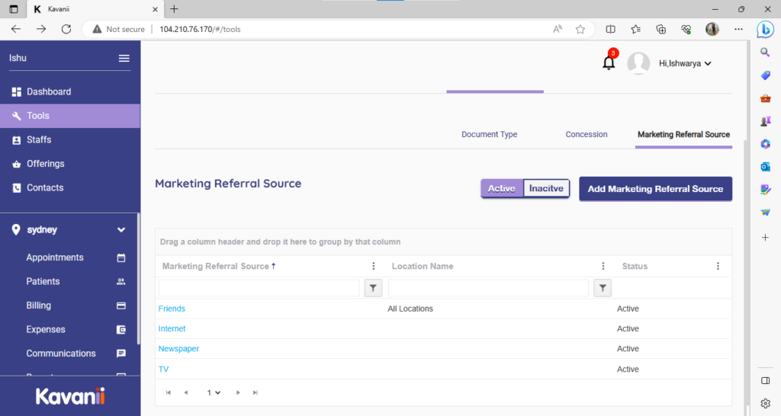The width and height of the screenshot is (781, 416).
Task: Add this page to browser favorites
Action: 580,29
